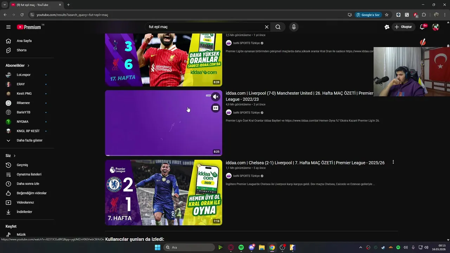Viewport: 450px width, 253px height.
Task: Click Google'a Sor button
Action: (x=368, y=15)
